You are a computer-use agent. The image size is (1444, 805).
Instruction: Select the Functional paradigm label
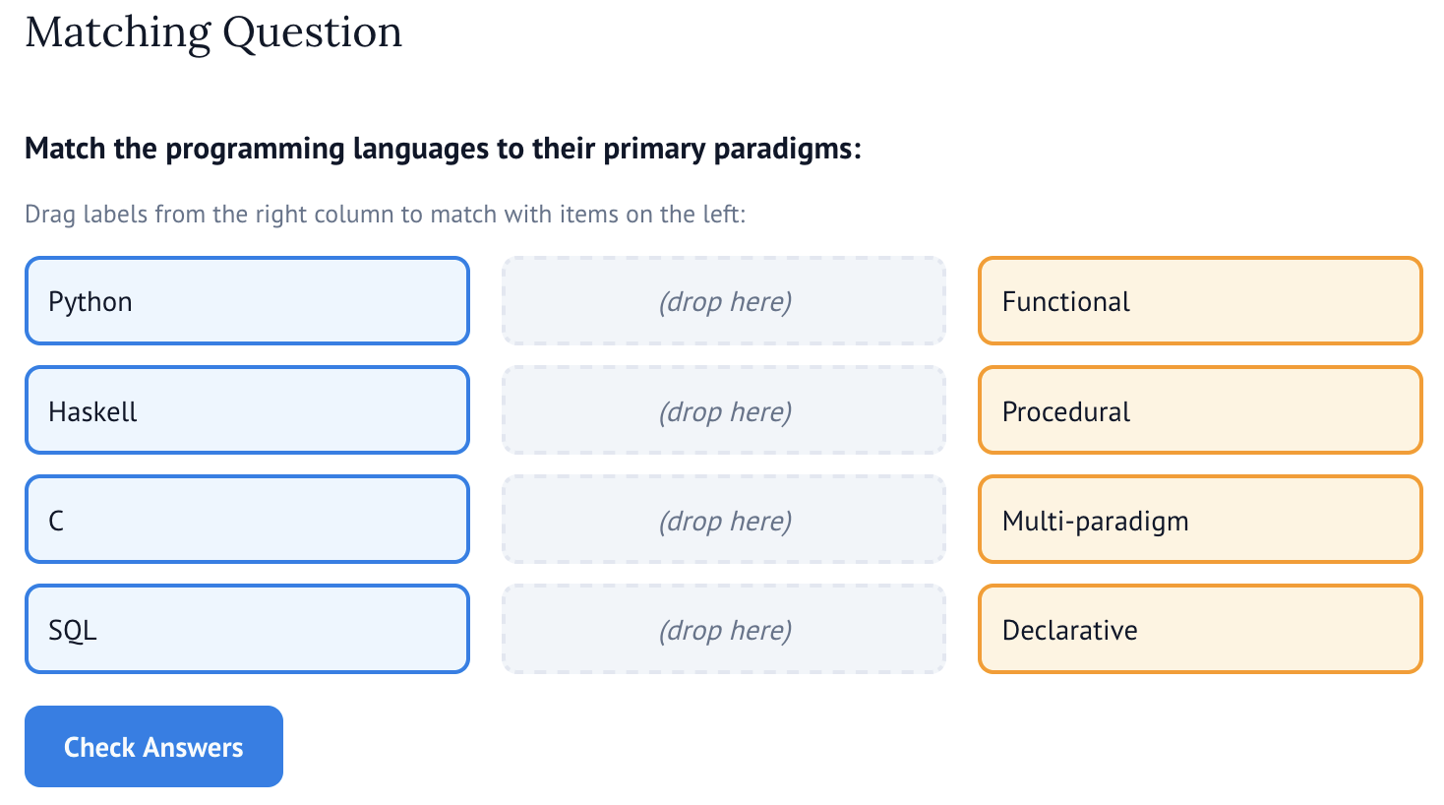tap(1200, 301)
